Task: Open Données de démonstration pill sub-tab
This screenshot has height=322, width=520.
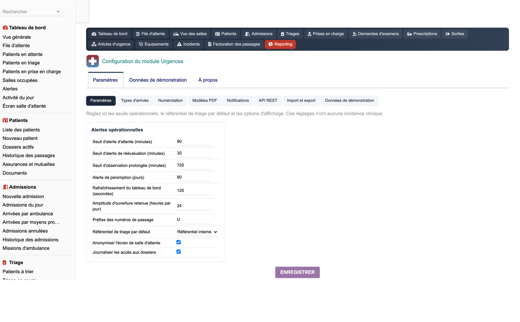Action: 349,100
